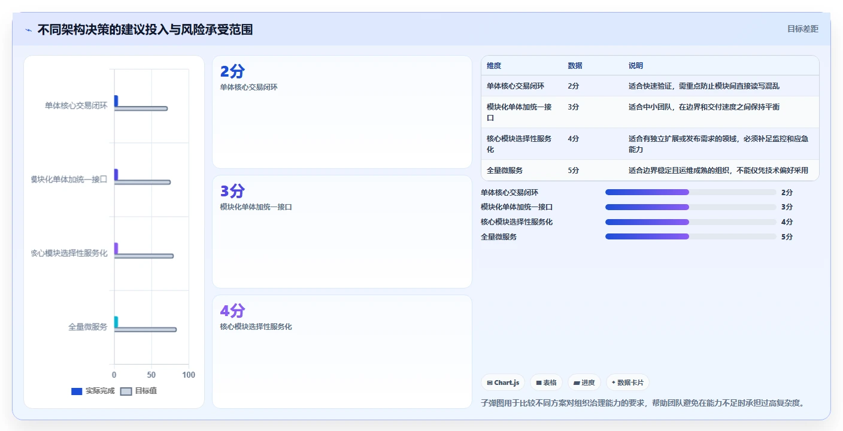Click the purple actual bar for 核心模块选择性服务化

[x=116, y=248]
